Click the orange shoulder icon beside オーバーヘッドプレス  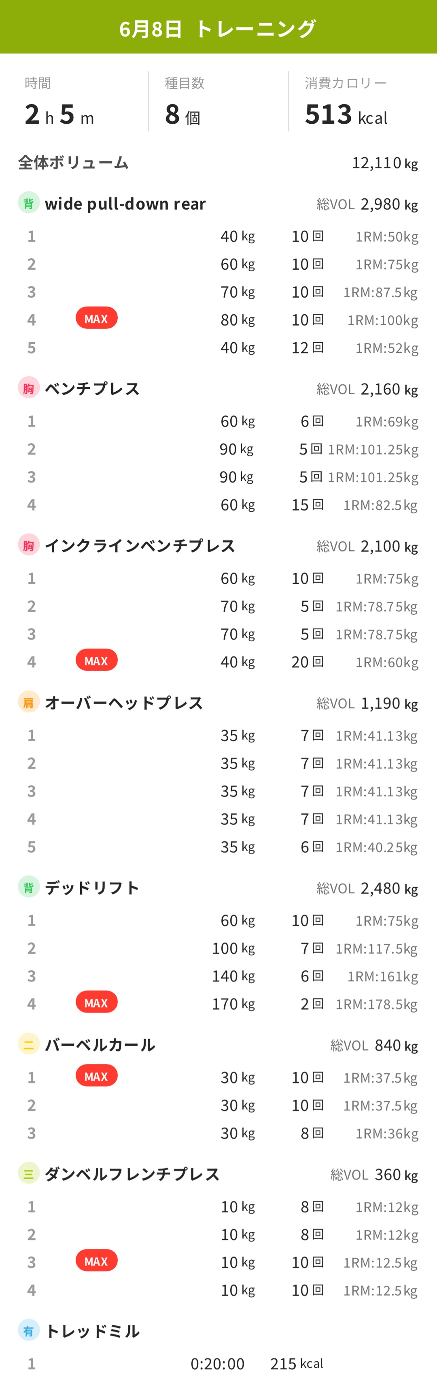pos(29,702)
